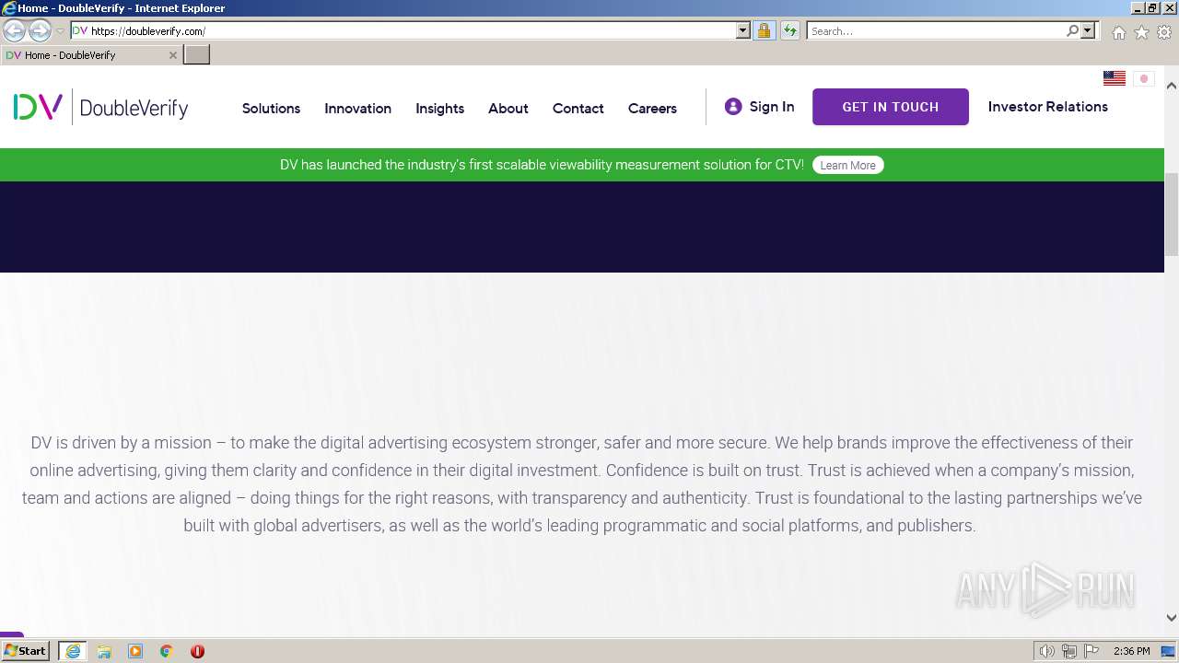This screenshot has height=663, width=1179.
Task: Close the Home - DoubleVerify tab
Action: [x=173, y=55]
